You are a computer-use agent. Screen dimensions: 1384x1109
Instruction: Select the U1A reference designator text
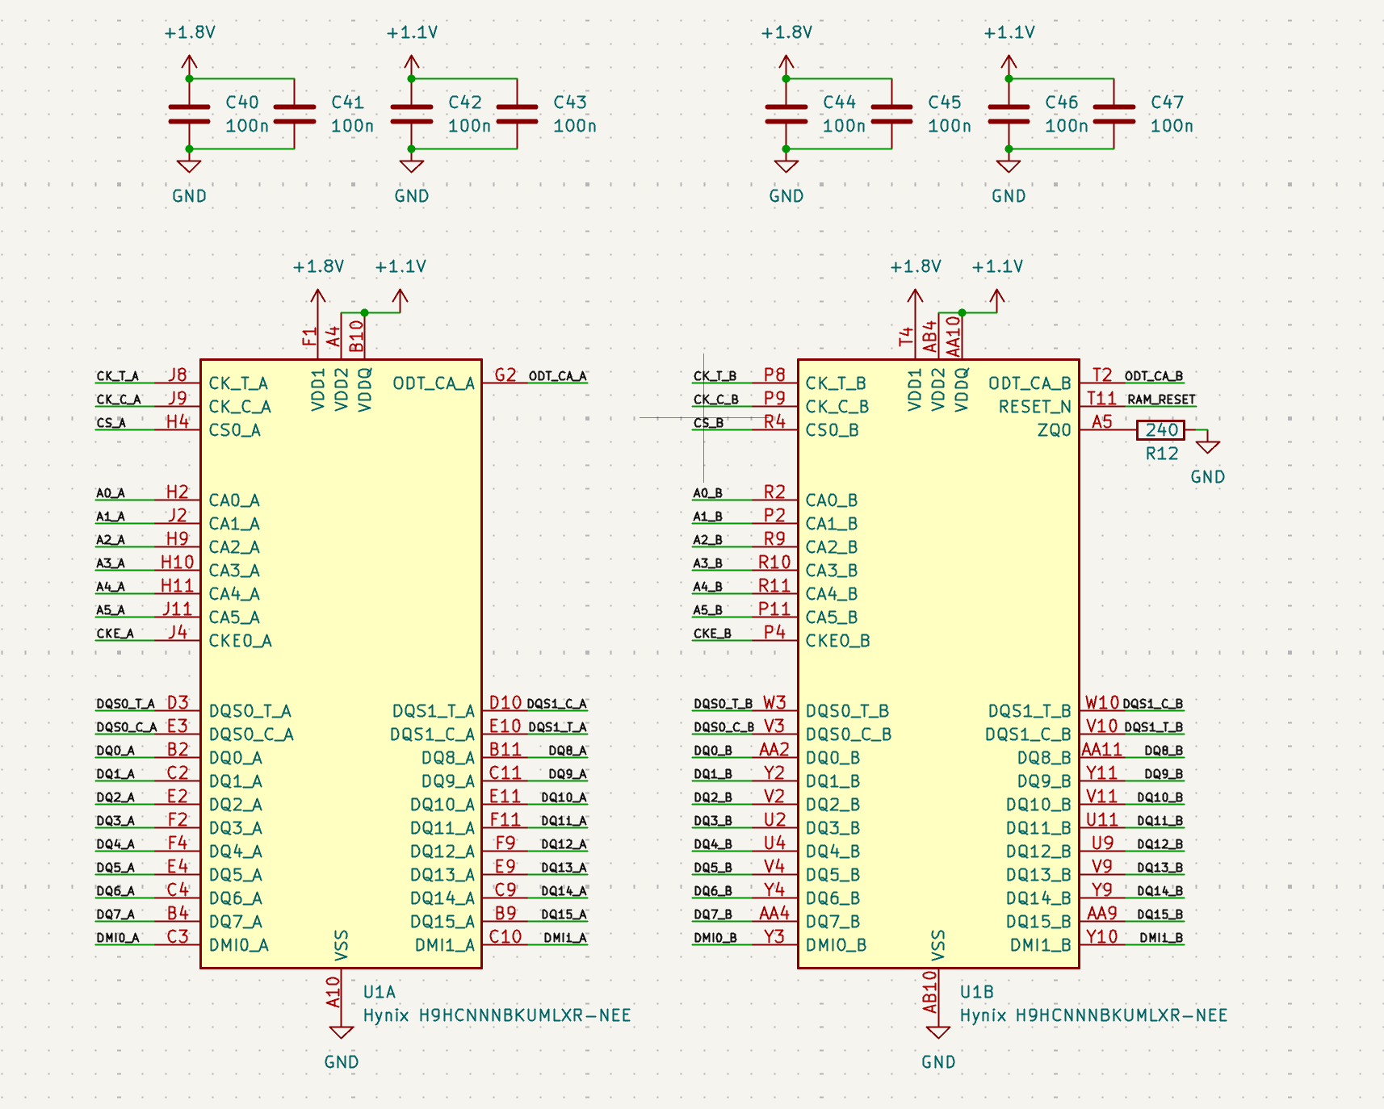[379, 992]
